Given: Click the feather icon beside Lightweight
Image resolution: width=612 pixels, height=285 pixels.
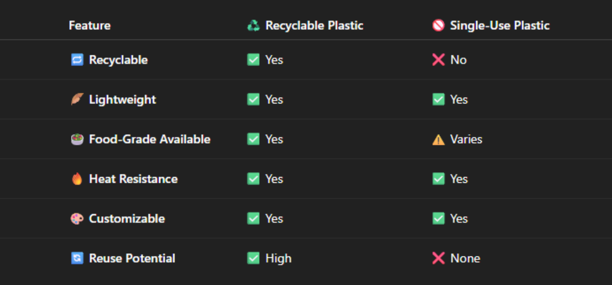Looking at the screenshot, I should pyautogui.click(x=77, y=99).
